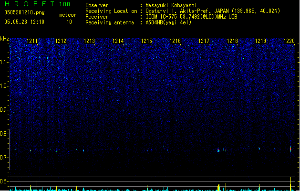Click the 1220 time marker
The image size is (300, 191).
point(289,41)
